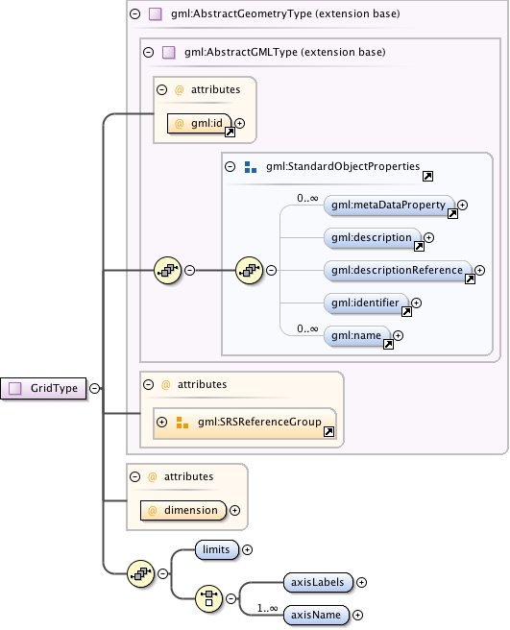The height and width of the screenshot is (630, 510).
Task: Select the axisName element
Action: pyautogui.click(x=316, y=616)
